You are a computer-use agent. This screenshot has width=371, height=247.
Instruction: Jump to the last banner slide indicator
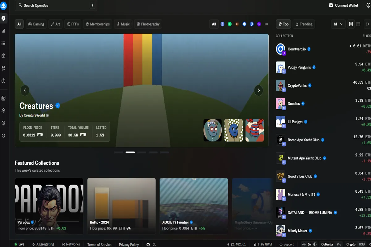click(x=164, y=152)
